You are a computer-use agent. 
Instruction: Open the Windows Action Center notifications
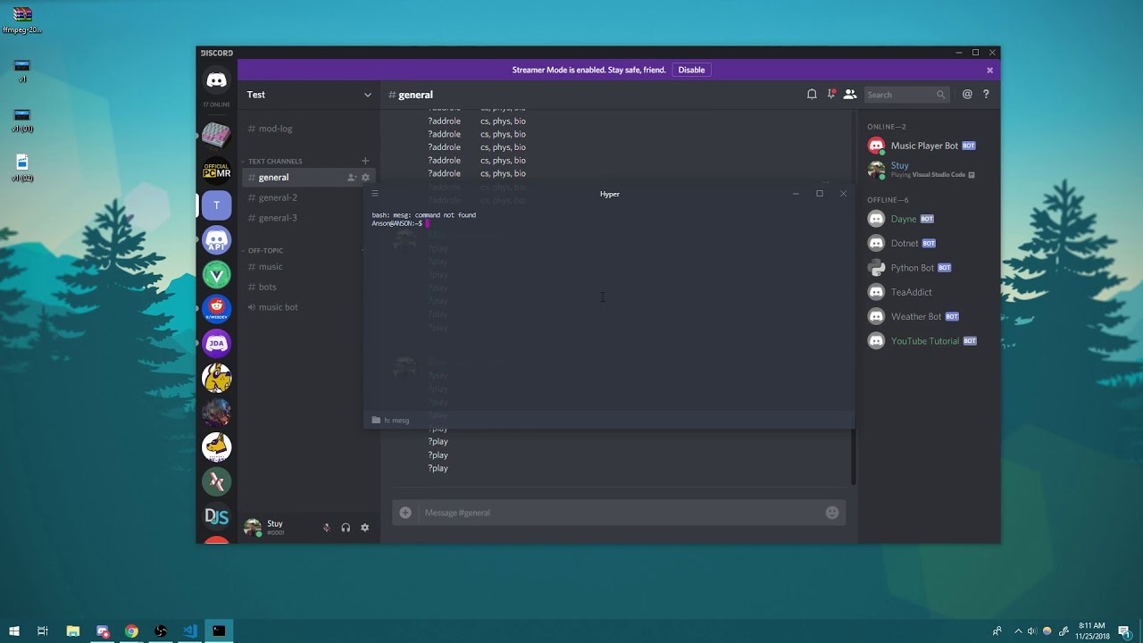tap(1124, 631)
